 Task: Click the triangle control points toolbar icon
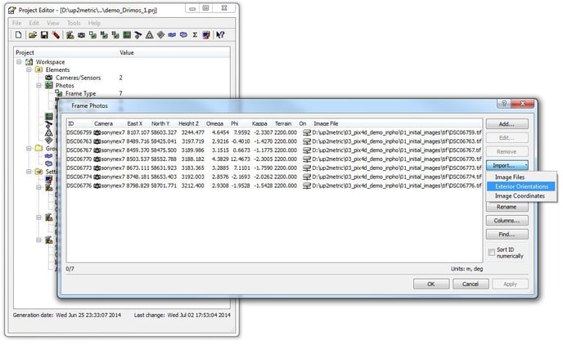(x=149, y=36)
